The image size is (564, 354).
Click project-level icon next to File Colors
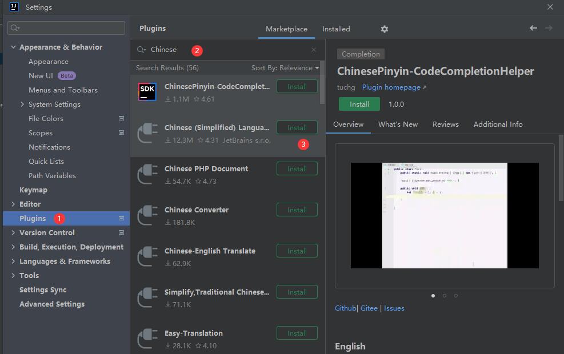(x=121, y=118)
